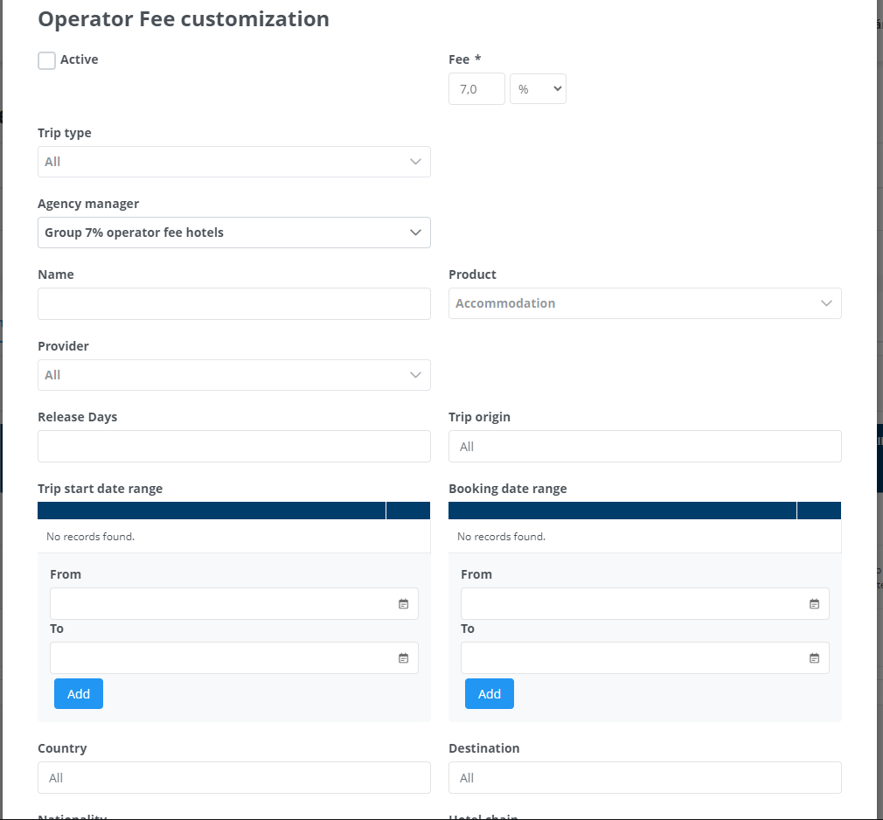
Task: Add the Booking date range
Action: pyautogui.click(x=490, y=694)
